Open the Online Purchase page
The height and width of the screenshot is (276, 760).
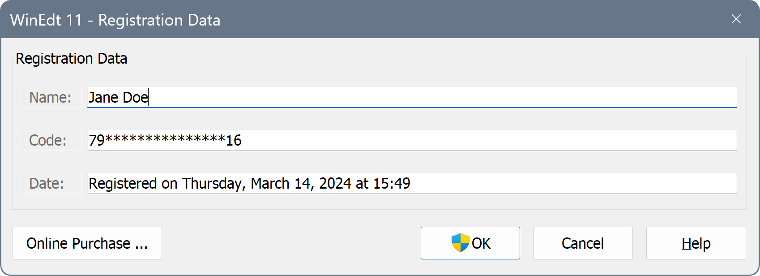(87, 243)
